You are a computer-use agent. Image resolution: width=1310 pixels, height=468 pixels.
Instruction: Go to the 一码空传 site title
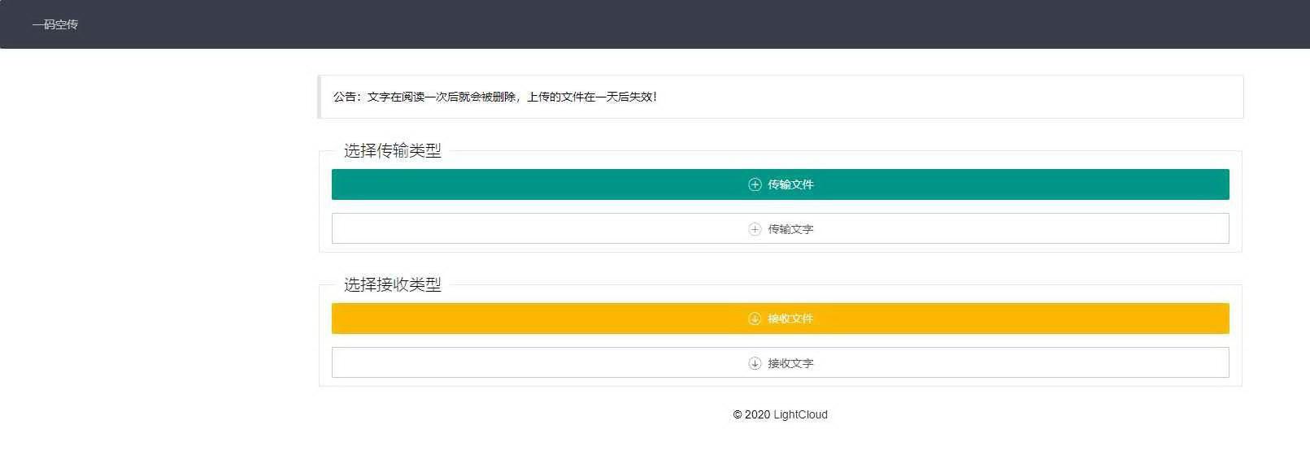click(x=55, y=24)
